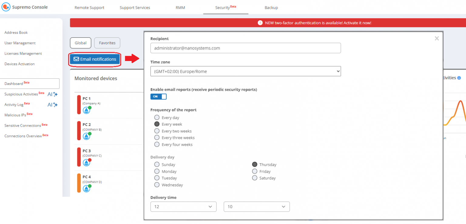Switch to the Remote Support tab
466x224 pixels.
click(x=89, y=8)
